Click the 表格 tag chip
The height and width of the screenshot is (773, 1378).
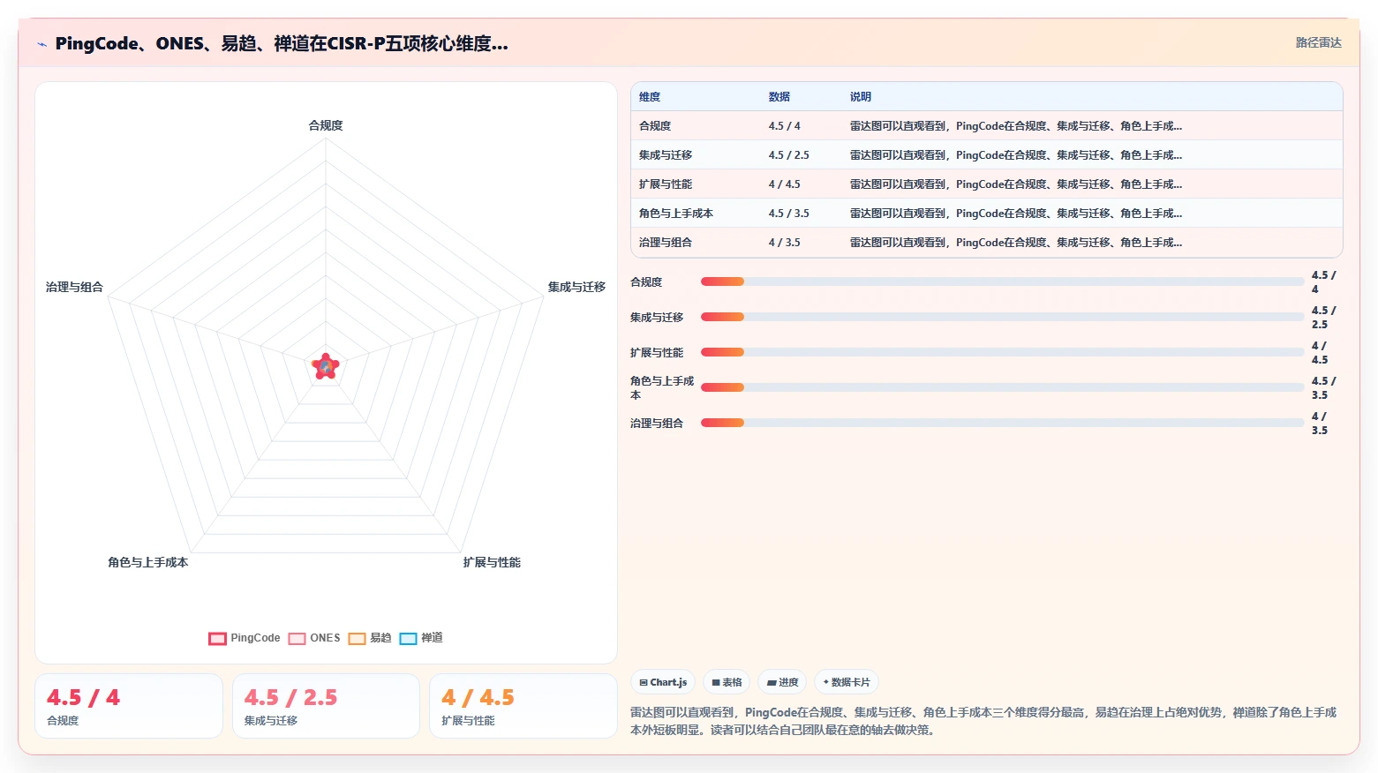pyautogui.click(x=727, y=682)
